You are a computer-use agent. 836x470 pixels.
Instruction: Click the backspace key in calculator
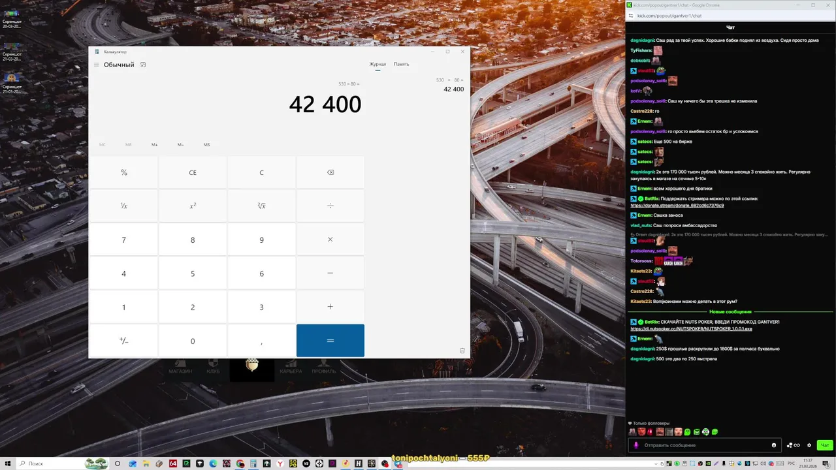[x=330, y=172]
